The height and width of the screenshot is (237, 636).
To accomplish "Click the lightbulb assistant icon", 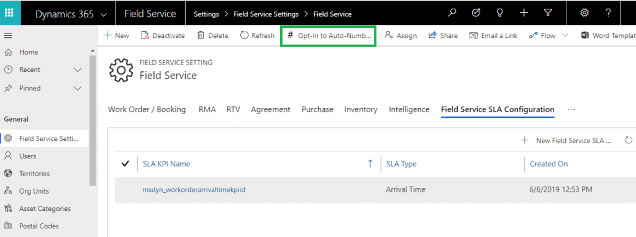I will point(500,13).
